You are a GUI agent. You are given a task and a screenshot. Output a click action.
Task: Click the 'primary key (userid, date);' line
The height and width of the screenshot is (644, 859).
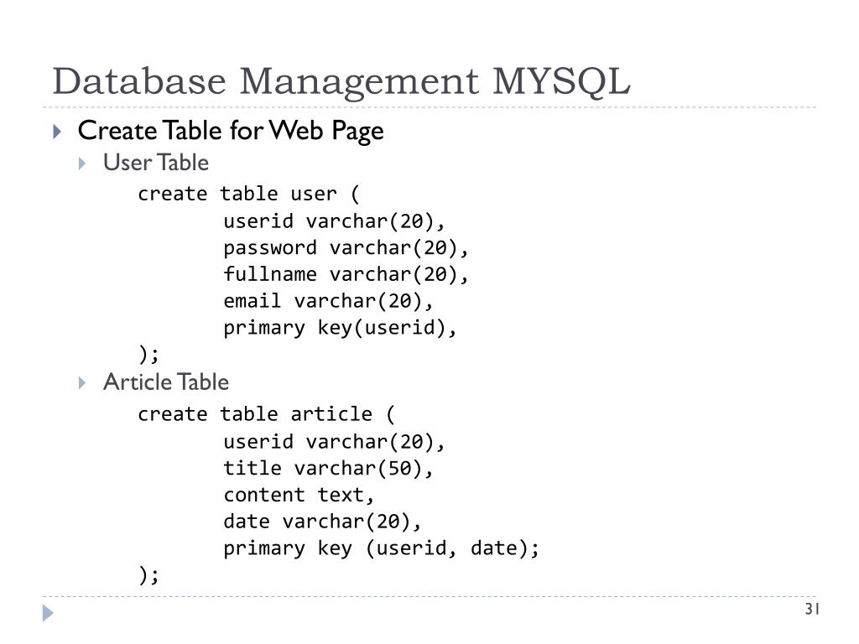[x=382, y=548]
